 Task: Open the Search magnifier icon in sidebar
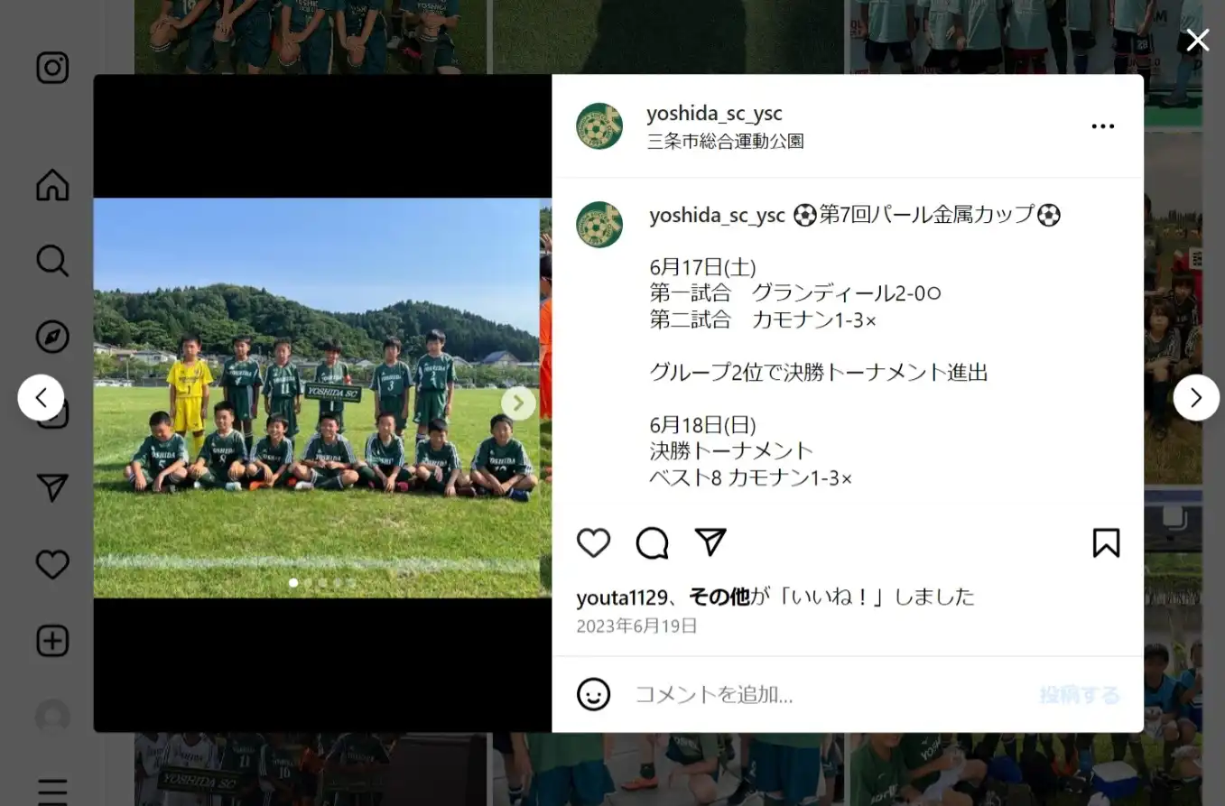click(x=52, y=261)
